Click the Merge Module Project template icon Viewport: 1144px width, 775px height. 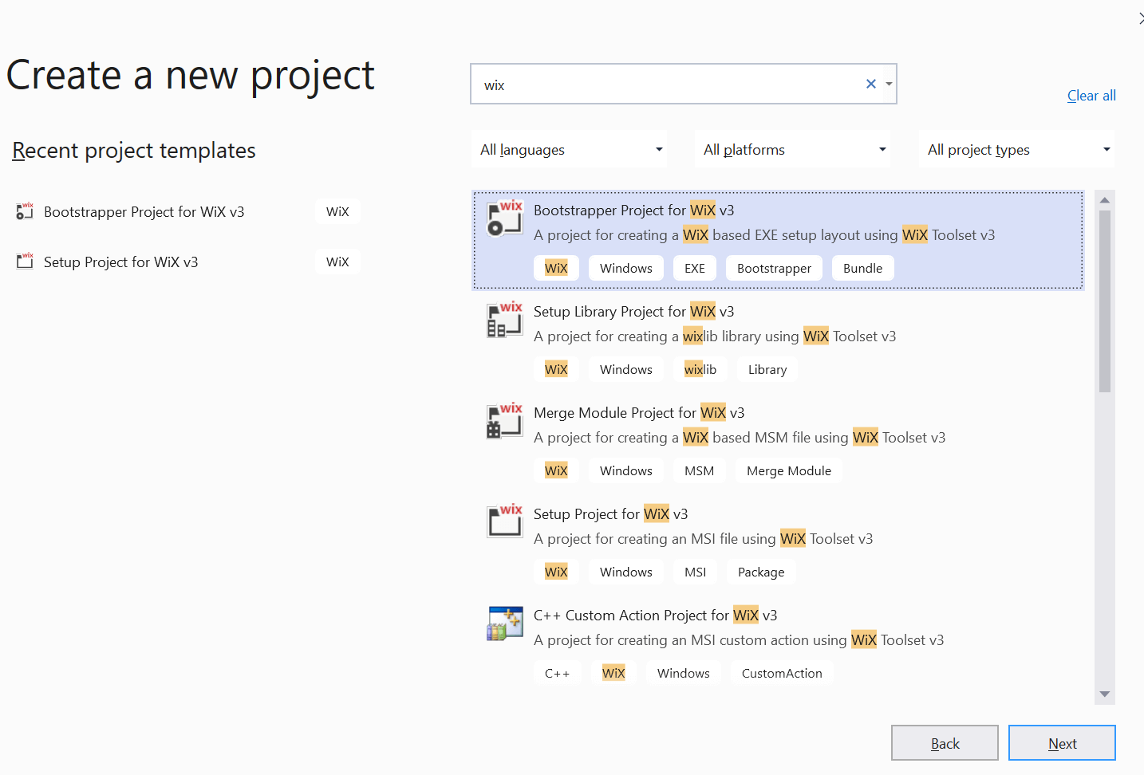coord(505,420)
